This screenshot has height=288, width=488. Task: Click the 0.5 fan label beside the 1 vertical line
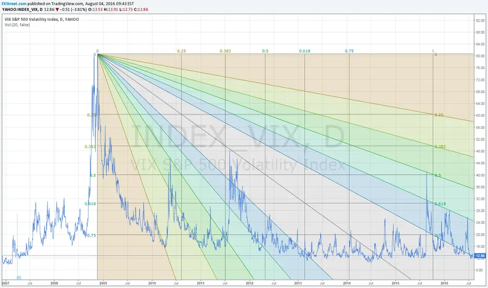coord(438,175)
